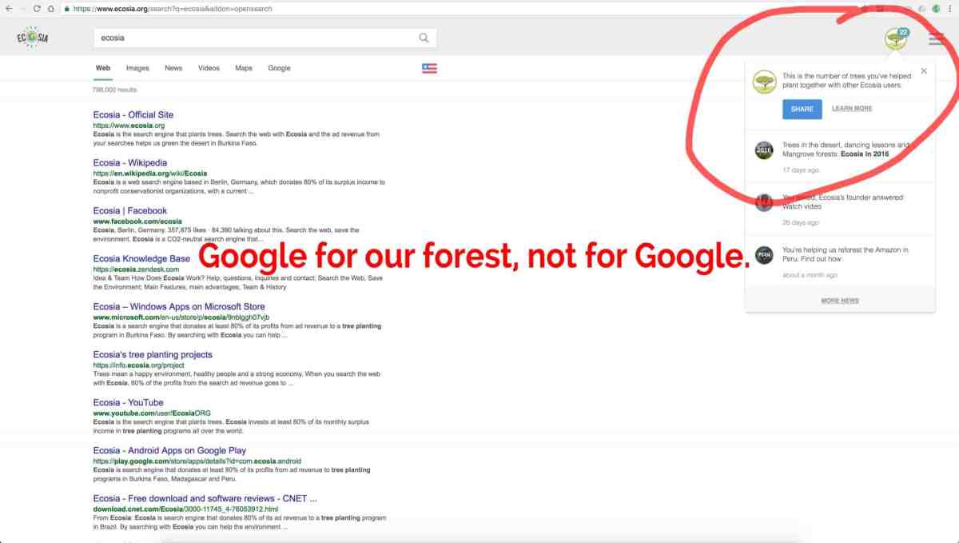Click the green padlock secure icon
Viewport: 959px width, 543px height.
tap(66, 9)
